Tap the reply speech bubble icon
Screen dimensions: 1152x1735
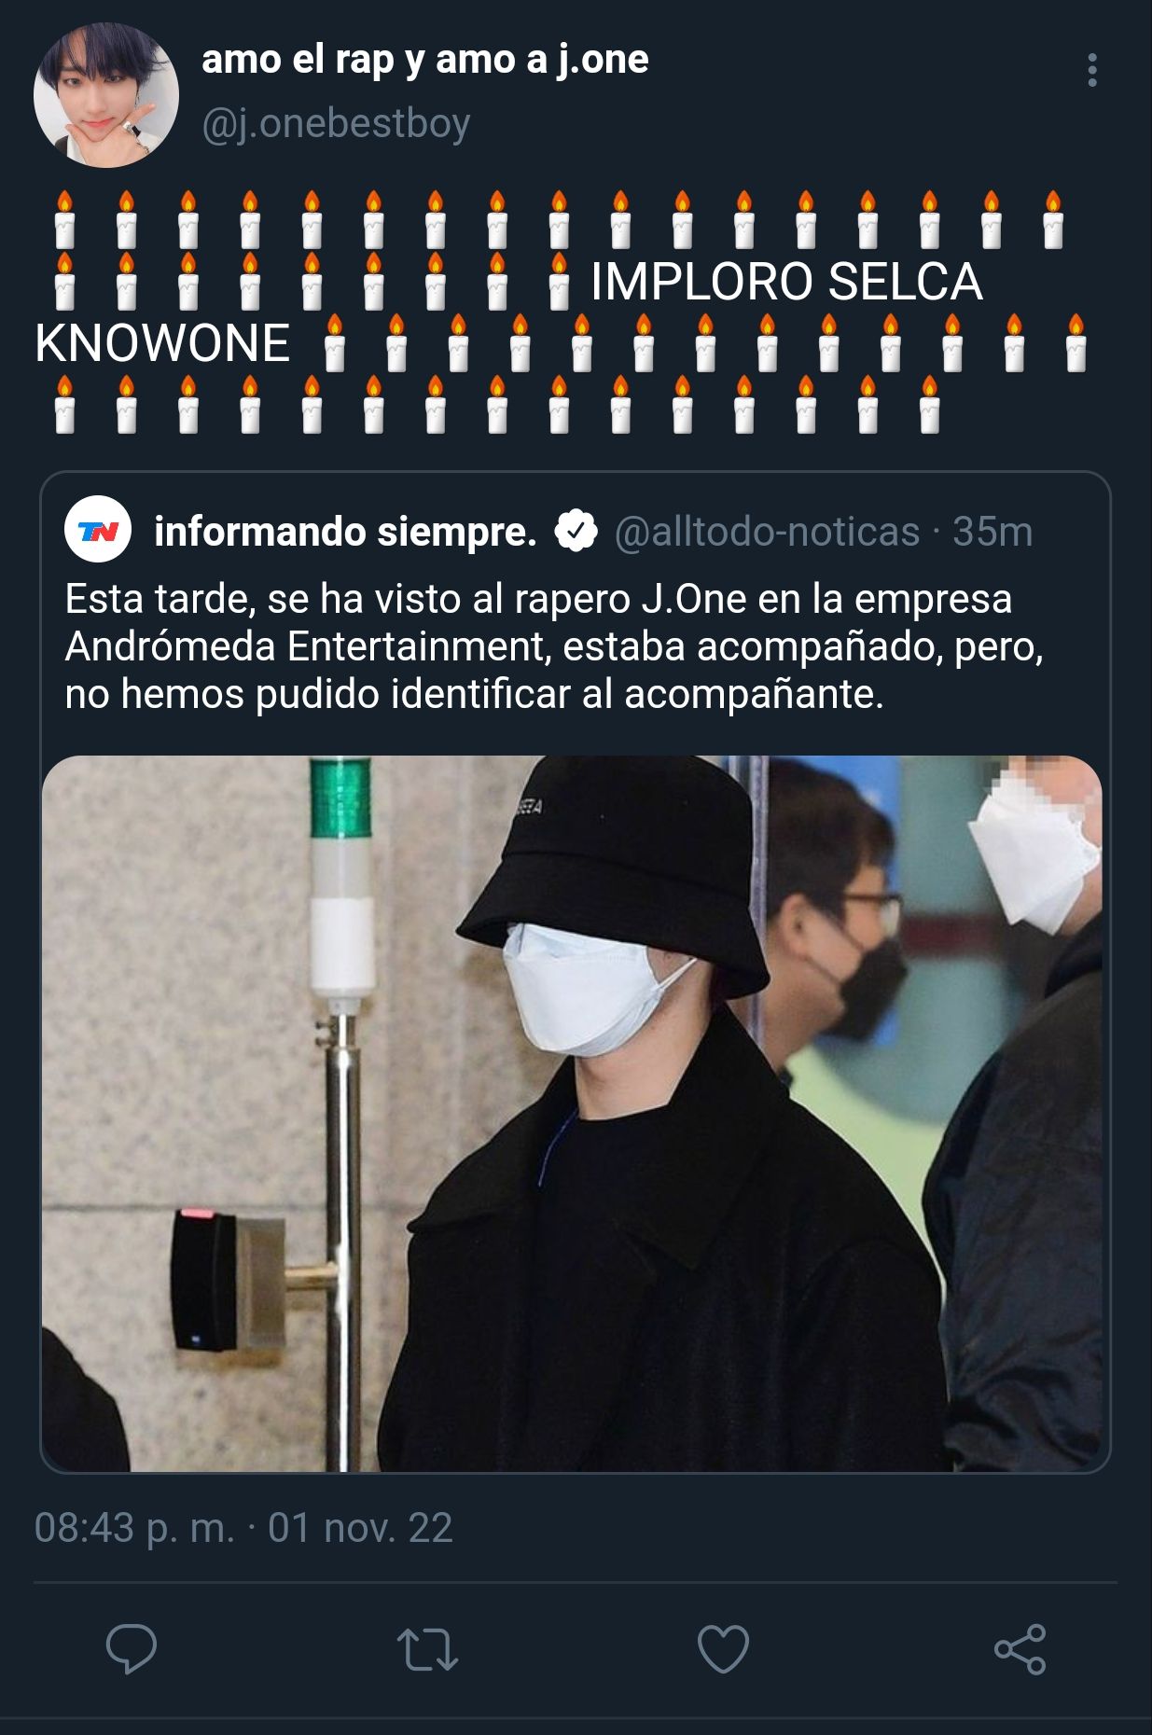tap(132, 1648)
